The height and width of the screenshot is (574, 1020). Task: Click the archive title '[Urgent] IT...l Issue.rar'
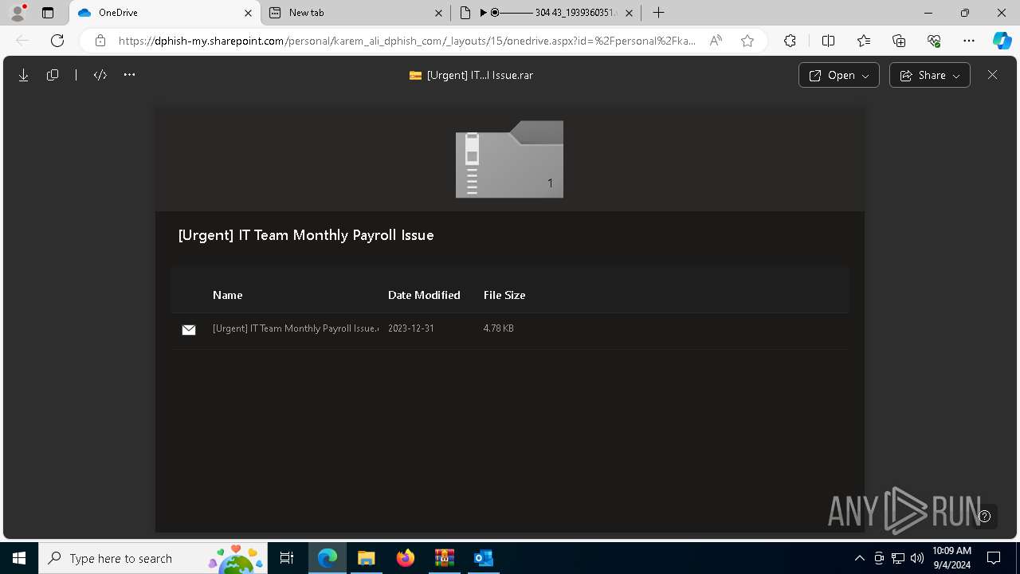coord(480,76)
